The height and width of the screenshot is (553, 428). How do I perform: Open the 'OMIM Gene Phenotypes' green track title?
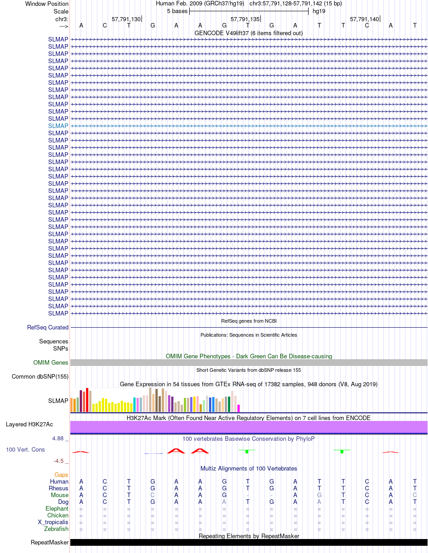(249, 356)
